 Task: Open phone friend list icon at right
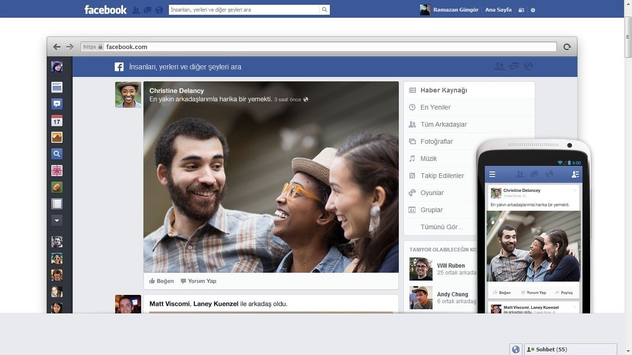click(575, 174)
